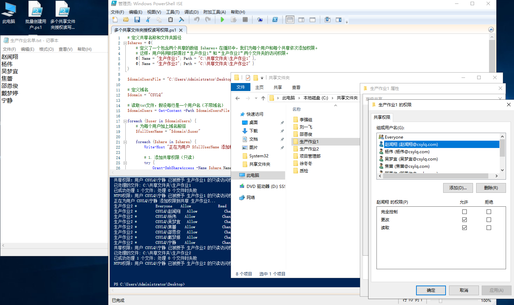Screen dimensions: 514x305
Task: Switch to the 共享 ribbon tab in Explorer
Action: pyautogui.click(x=277, y=87)
